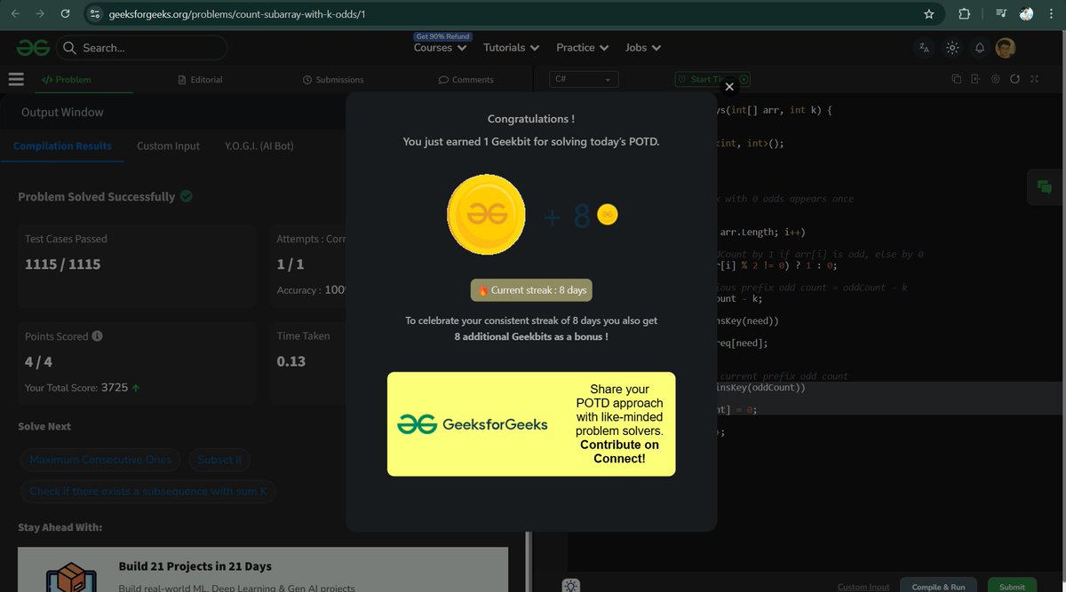1066x592 pixels.
Task: Click the Custom Input link below editor
Action: [863, 587]
